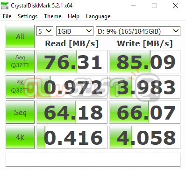Start the Seq Q32T1 test

[20, 62]
